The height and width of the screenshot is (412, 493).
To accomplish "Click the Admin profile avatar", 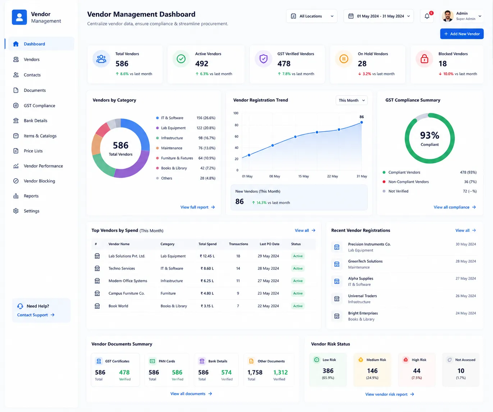I will point(447,16).
